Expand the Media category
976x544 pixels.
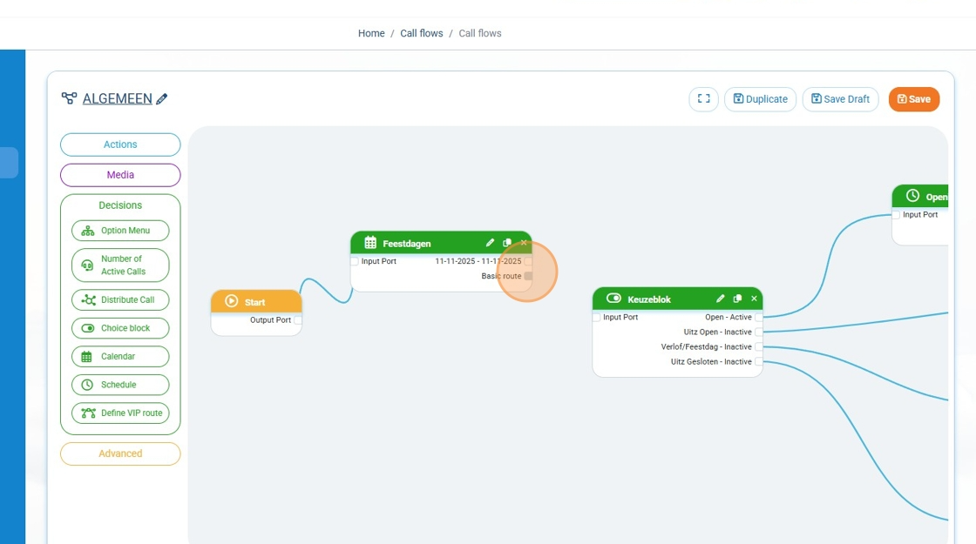120,175
